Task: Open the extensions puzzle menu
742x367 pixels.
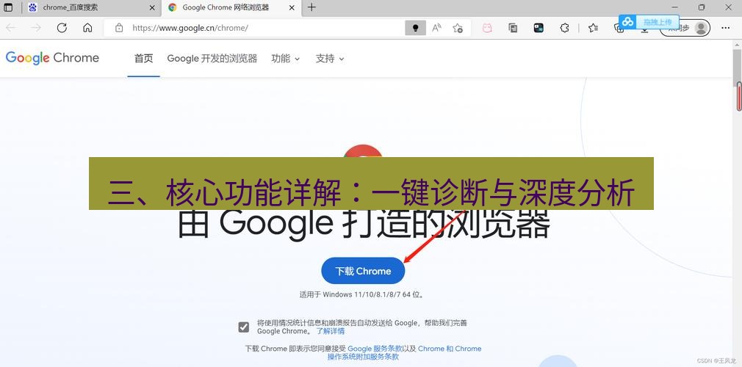Action: click(564, 28)
